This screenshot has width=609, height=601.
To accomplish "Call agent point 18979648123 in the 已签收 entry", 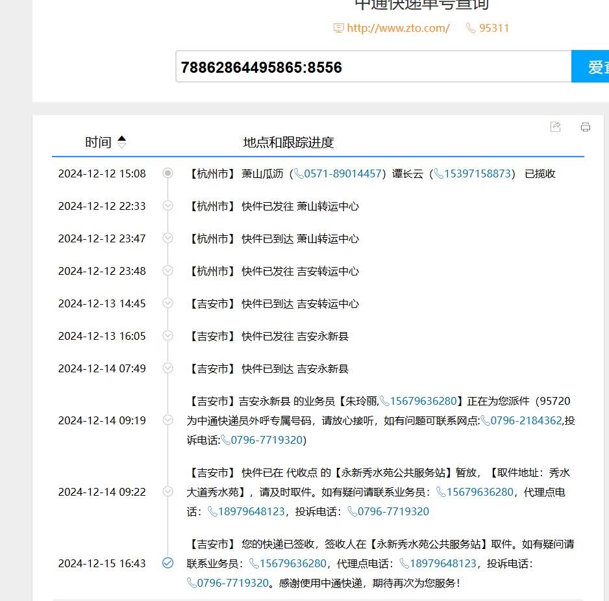I will tap(443, 563).
